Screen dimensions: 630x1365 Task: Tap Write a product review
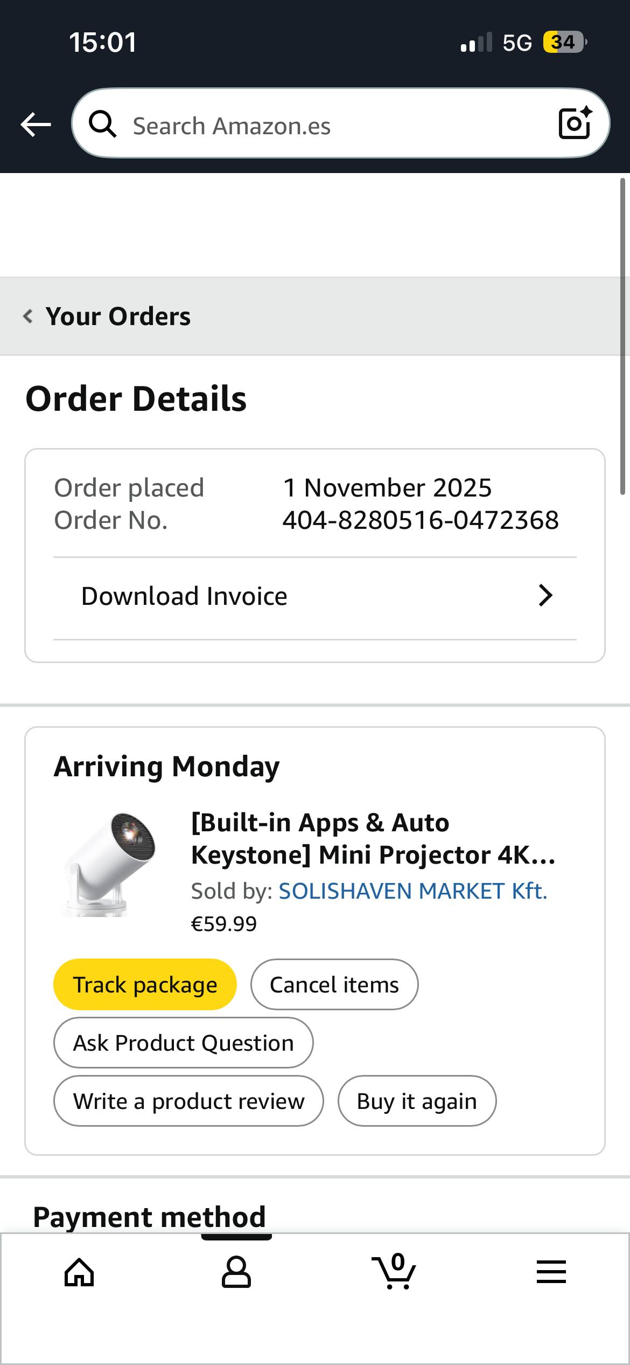[188, 1101]
